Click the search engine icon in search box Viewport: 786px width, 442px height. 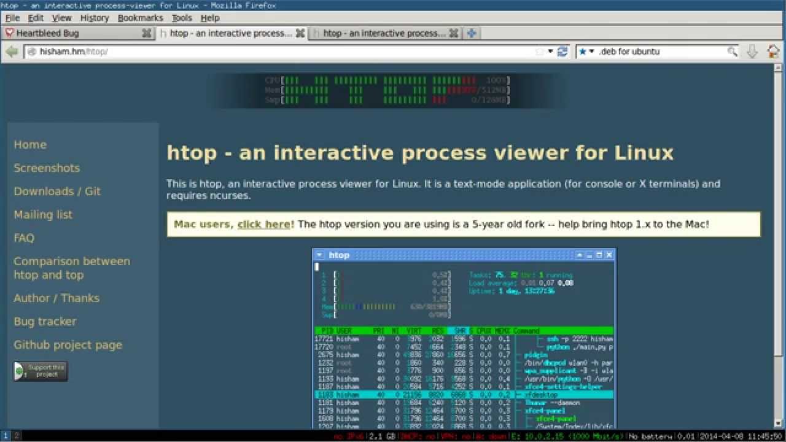(x=583, y=52)
